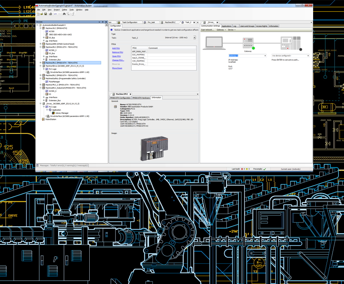
Task: Click the Application node circle icon
Action: click(50, 110)
